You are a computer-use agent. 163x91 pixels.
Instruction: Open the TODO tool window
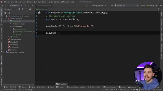(x=13, y=87)
